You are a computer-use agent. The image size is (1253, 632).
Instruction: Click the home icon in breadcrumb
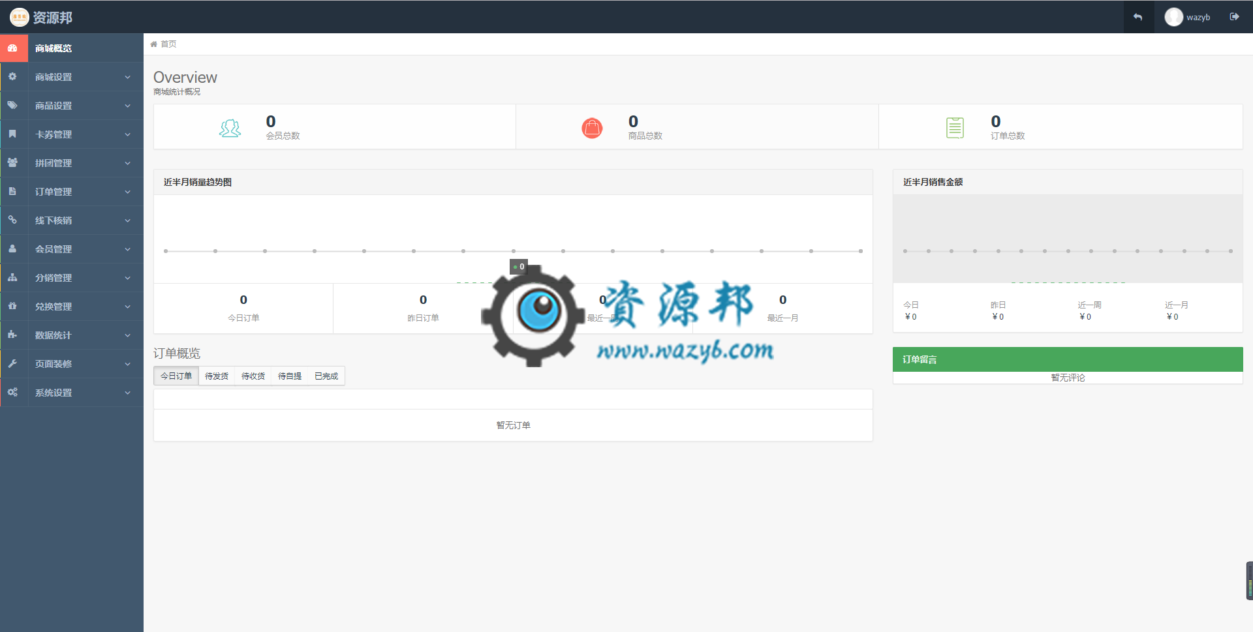point(153,44)
